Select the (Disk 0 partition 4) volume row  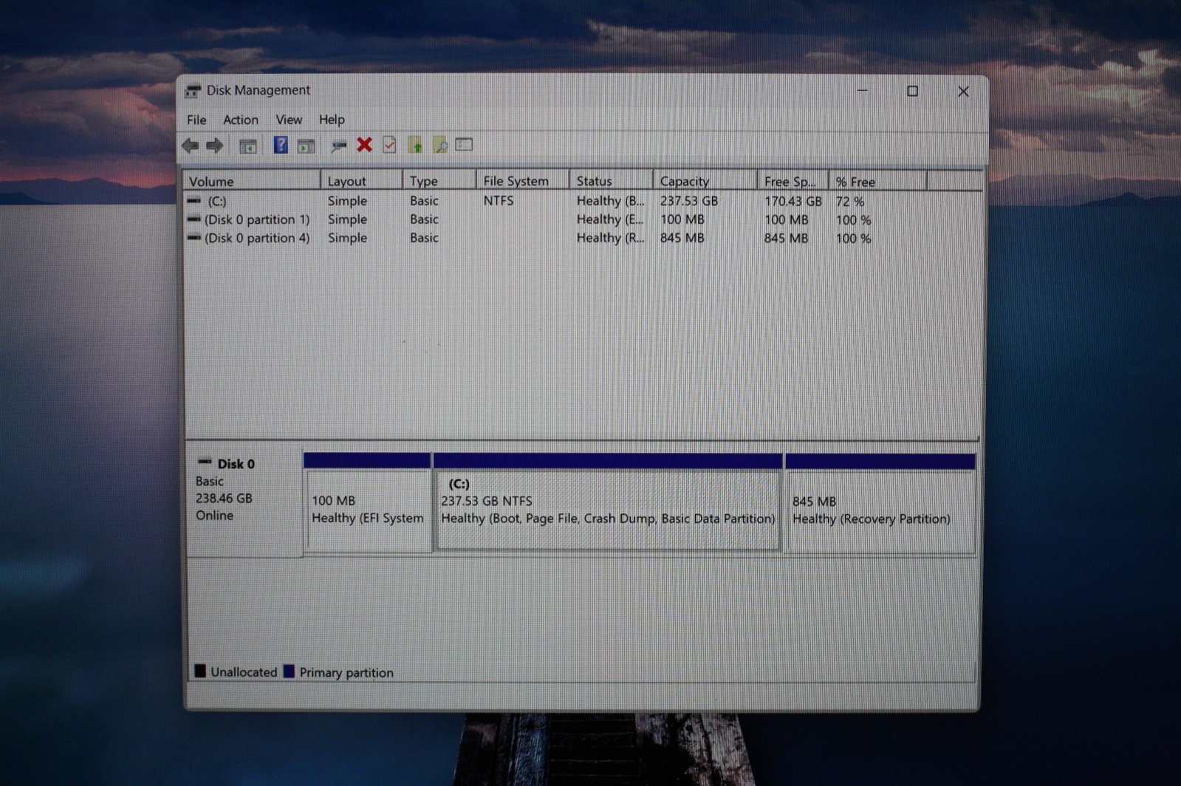pos(582,238)
